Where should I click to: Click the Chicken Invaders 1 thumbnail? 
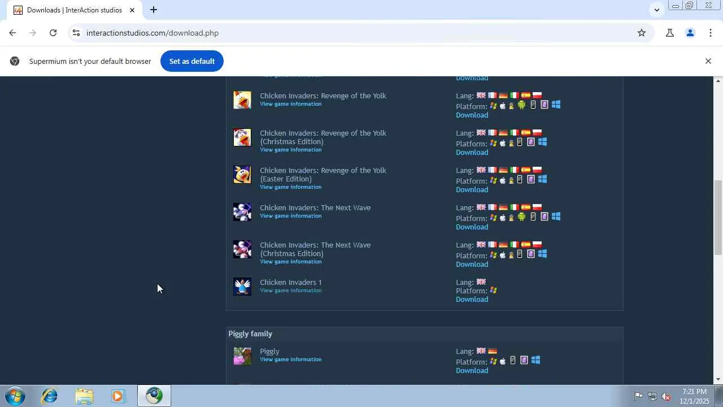(242, 287)
